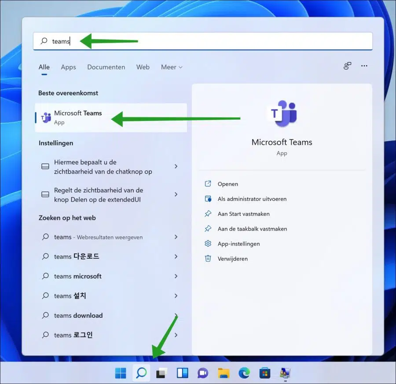Viewport: 396px width, 384px height.
Task: Switch to the Apps filter tab
Action: click(69, 67)
